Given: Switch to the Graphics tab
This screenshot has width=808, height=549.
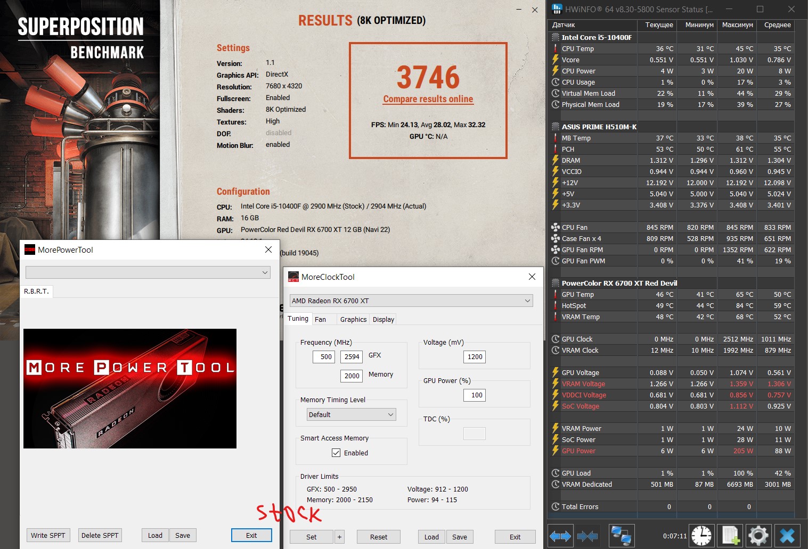Looking at the screenshot, I should [353, 319].
